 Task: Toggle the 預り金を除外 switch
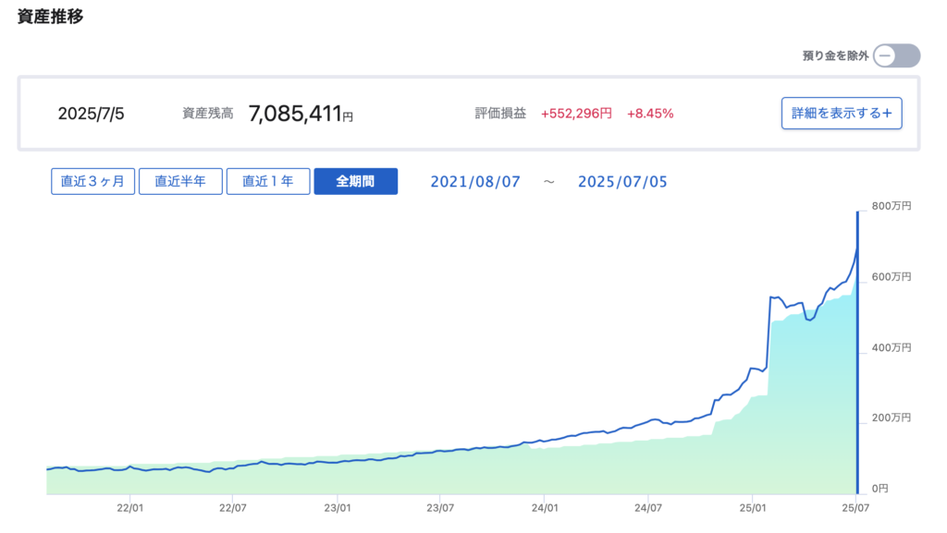point(896,55)
